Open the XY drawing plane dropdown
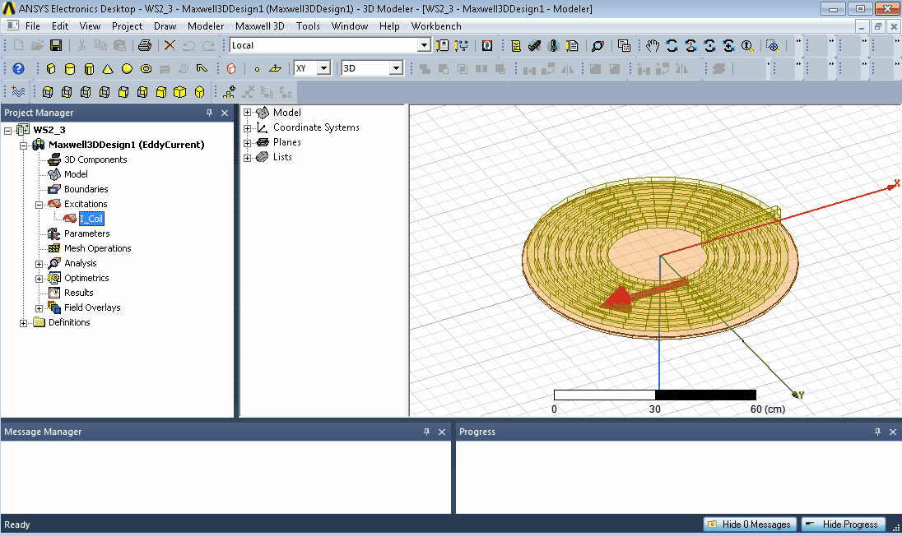The image size is (902, 536). pos(324,68)
